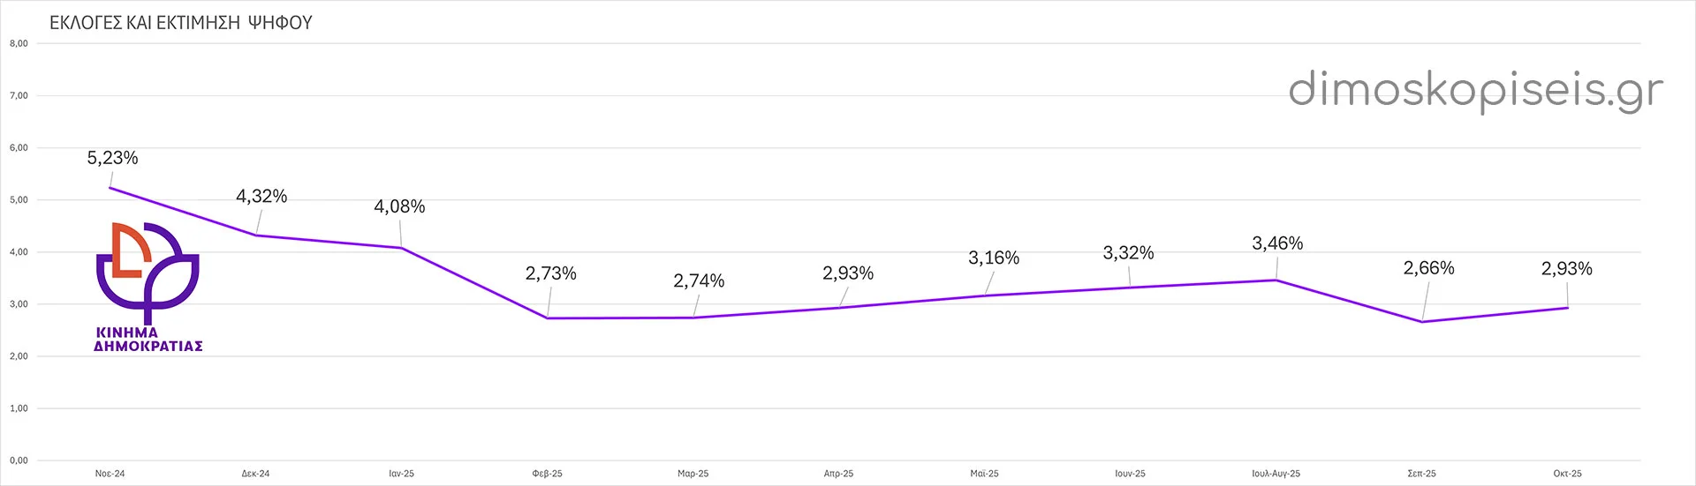Select the Δεκ-24 month label
Screen dimensions: 1696x486
pos(256,474)
